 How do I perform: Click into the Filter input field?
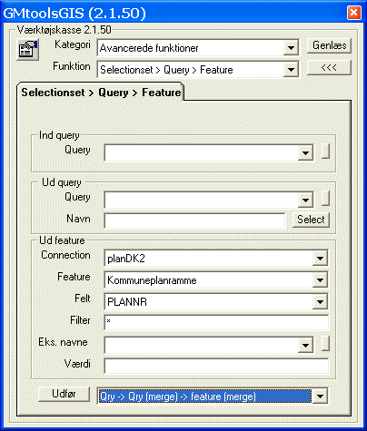pos(216,322)
